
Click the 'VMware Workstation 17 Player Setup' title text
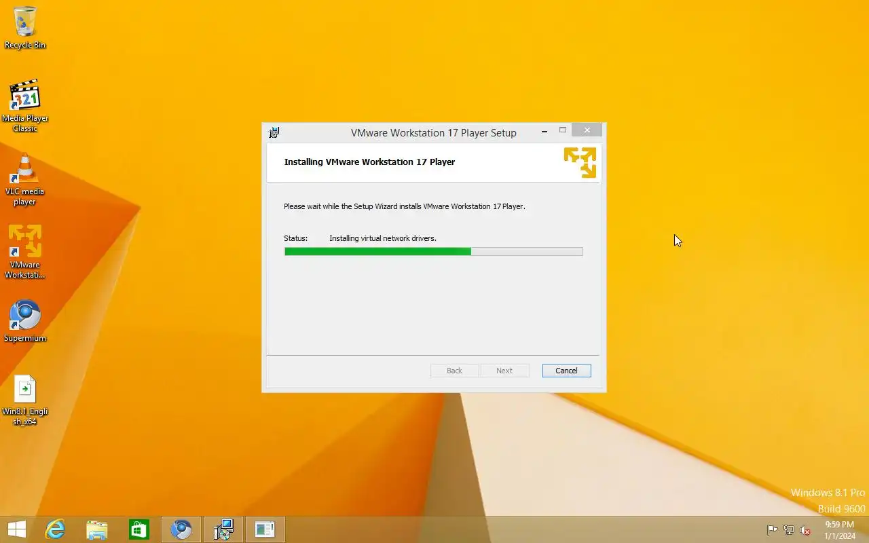434,132
